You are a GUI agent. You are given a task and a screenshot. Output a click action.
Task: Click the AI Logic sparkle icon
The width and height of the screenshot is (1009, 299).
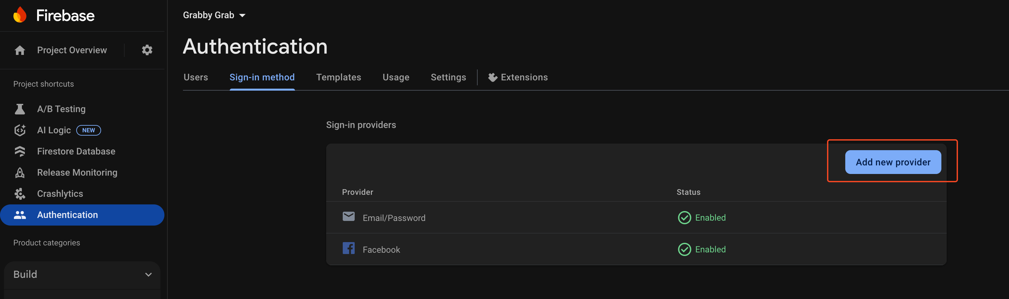point(20,130)
